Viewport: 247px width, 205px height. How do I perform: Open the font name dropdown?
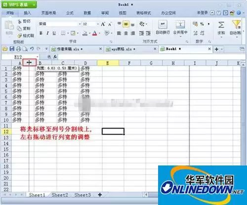click(x=80, y=24)
